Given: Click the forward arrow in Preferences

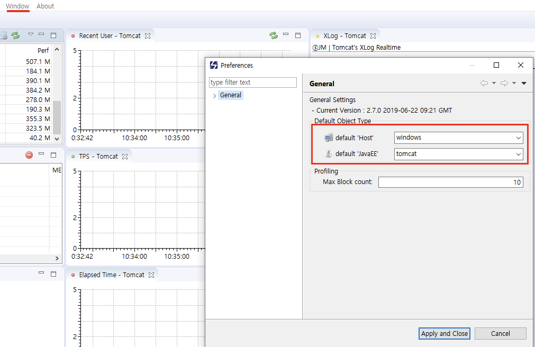Looking at the screenshot, I should tap(504, 83).
